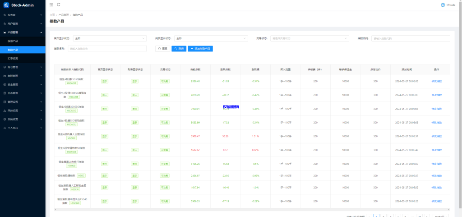Click the 添加指数产品 button
Image resolution: width=462 pixels, height=217 pixels.
click(x=200, y=48)
